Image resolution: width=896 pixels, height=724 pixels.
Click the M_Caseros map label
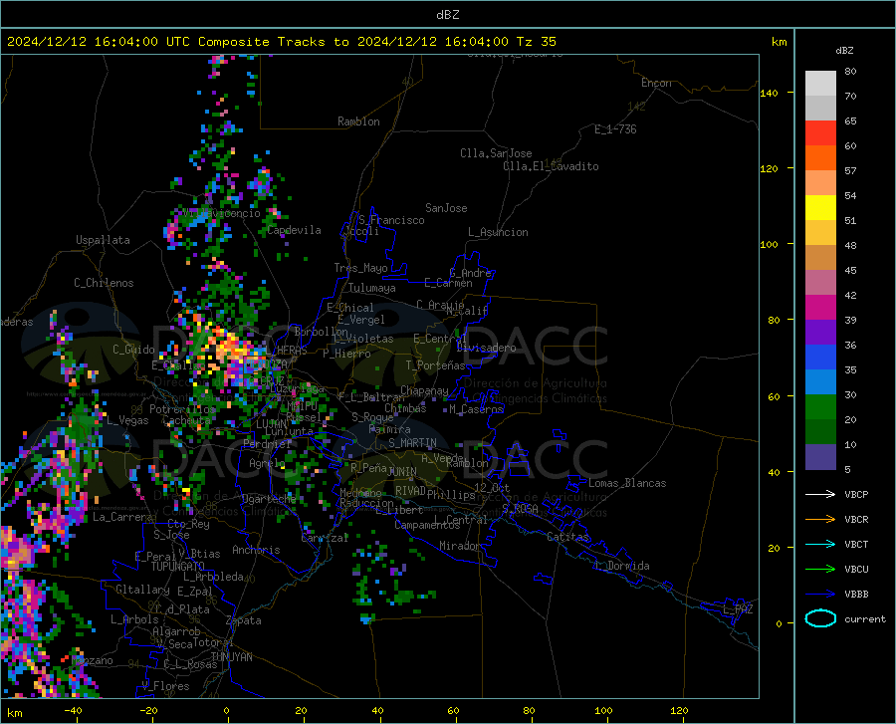click(x=476, y=408)
